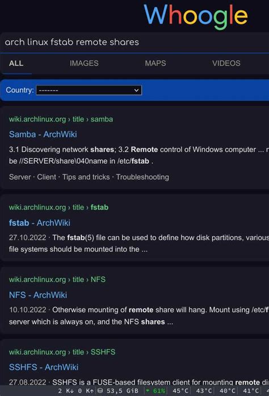Click the 45°C temperature reading

point(180,391)
